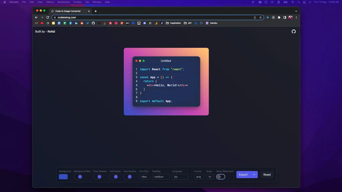The width and height of the screenshot is (342, 192).
Task: Open the Pinterest bookmark
Action: point(111,23)
